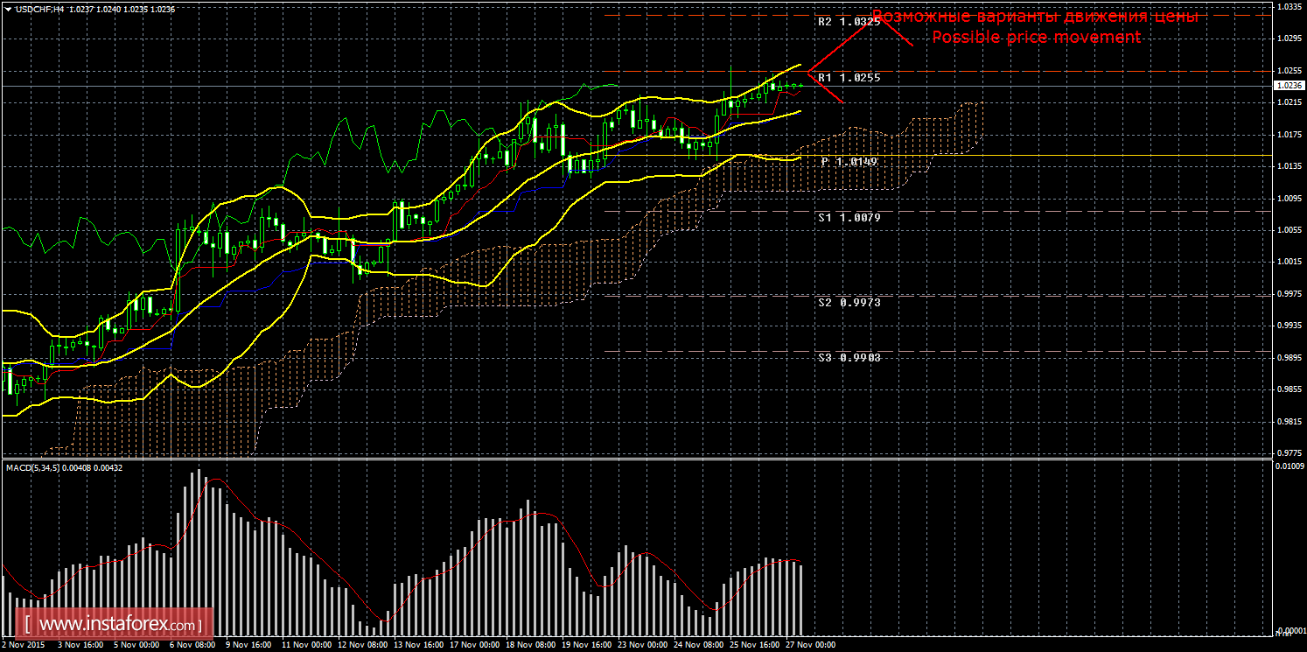This screenshot has width=1307, height=652.
Task: Click 1.0135 on the price axis
Action: click(1290, 165)
